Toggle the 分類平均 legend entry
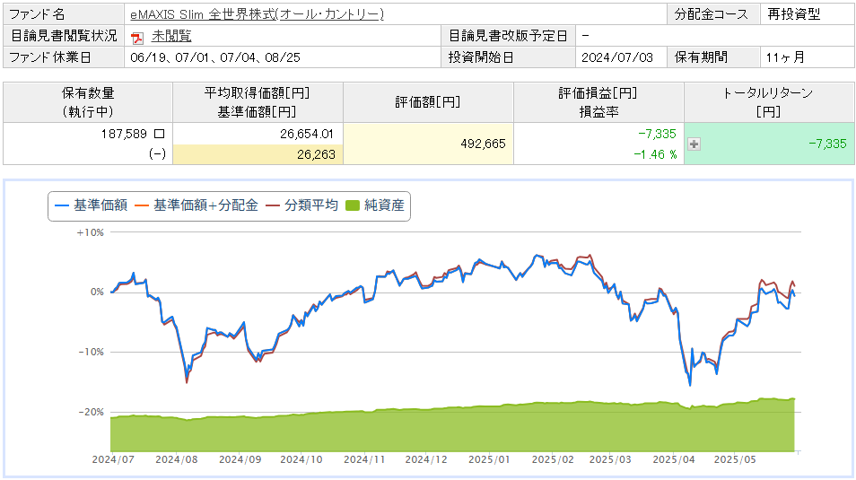 (x=301, y=205)
